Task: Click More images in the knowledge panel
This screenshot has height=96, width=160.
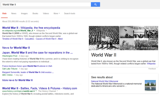Action: click(x=149, y=48)
